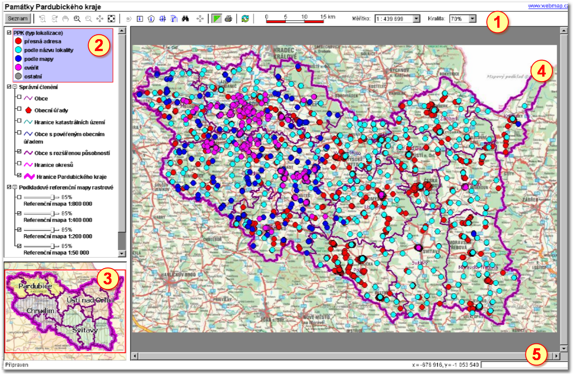The image size is (574, 376).
Task: Select the information identify tool
Action: tap(140, 19)
